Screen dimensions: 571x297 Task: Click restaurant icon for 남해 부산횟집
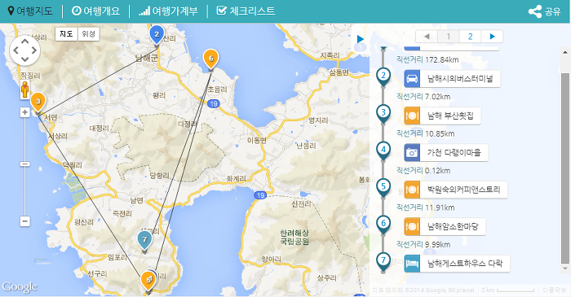pyautogui.click(x=412, y=116)
